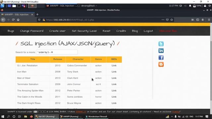This screenshot has width=212, height=119.
Task: Reload the bWAPP page
Action: [13, 20]
